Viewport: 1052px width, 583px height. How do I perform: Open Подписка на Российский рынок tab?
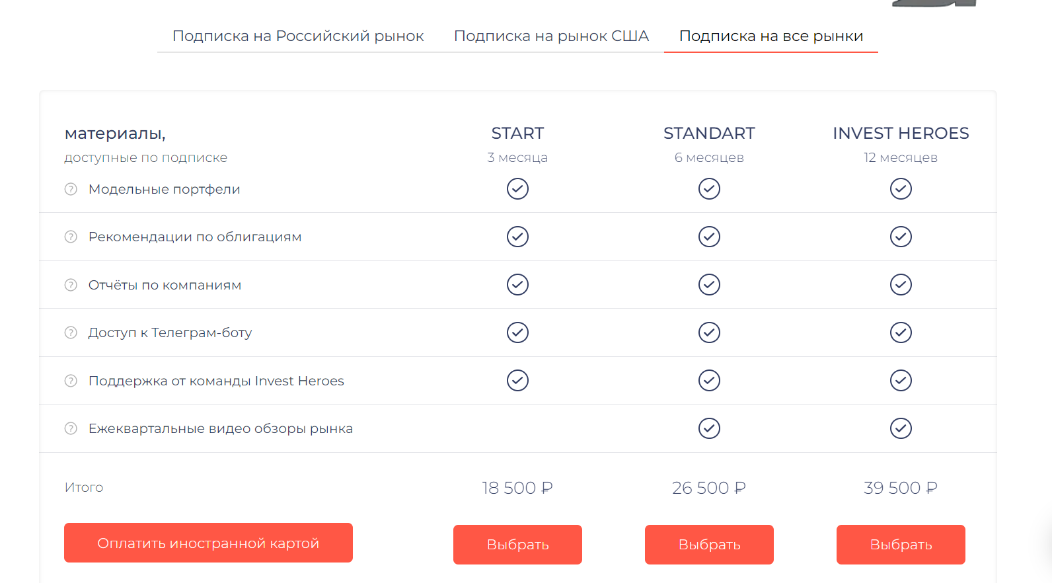pyautogui.click(x=298, y=36)
